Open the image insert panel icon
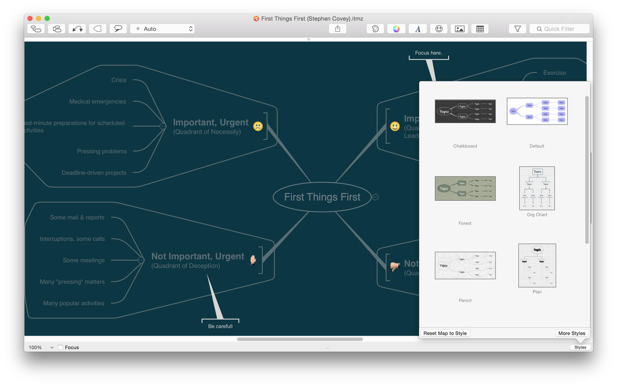This screenshot has height=386, width=617. point(459,29)
